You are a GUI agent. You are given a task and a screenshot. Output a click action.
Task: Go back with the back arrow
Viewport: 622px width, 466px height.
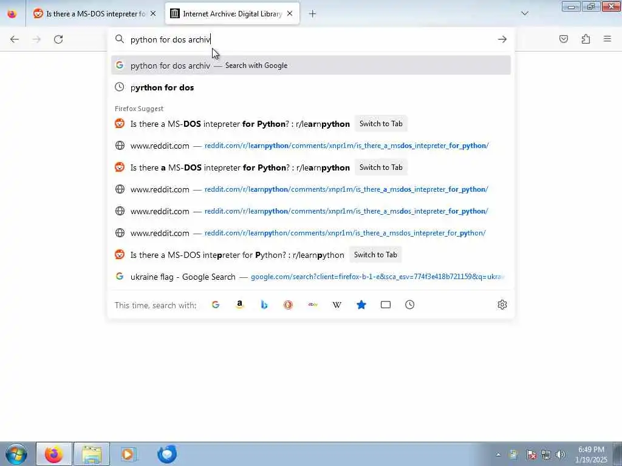click(x=15, y=39)
